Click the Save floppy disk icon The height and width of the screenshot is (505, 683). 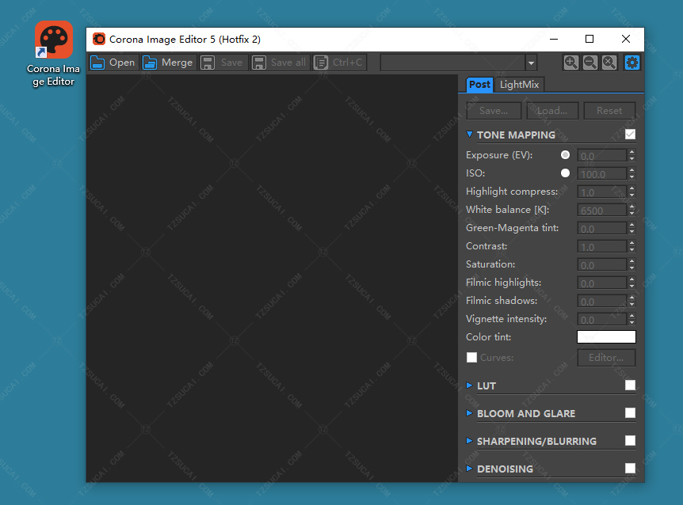(208, 63)
